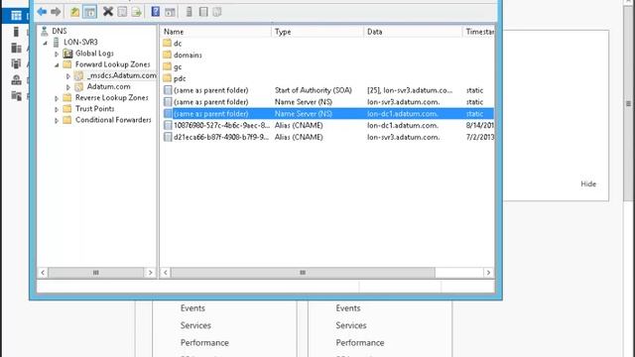Select the _msdcs.Adatum.com zone
Viewport: 635px width, 357px height.
[121, 75]
